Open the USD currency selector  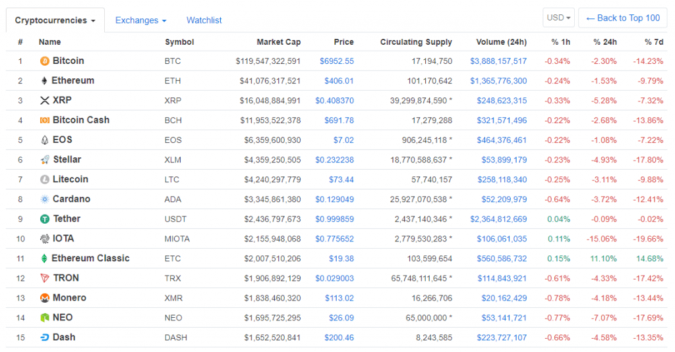(558, 18)
